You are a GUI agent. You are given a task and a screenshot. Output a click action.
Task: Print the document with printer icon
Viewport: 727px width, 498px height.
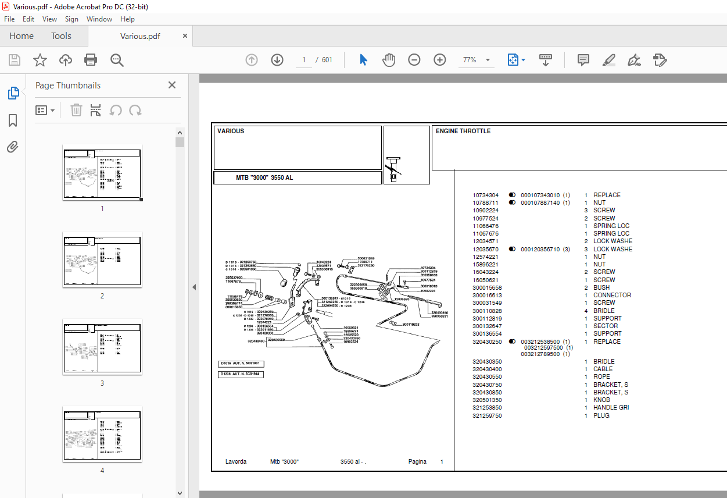coord(91,60)
